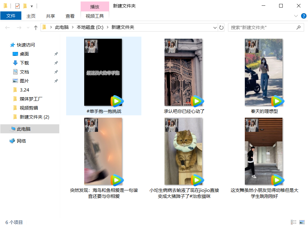Select the 承认吧你已经心动了 video thumbnail

tap(183, 72)
